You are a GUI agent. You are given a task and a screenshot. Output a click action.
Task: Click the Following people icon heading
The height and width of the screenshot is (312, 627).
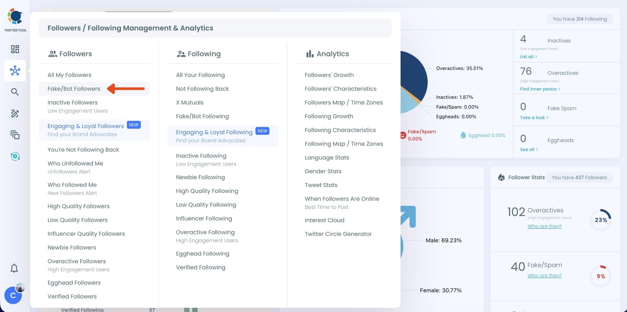181,54
